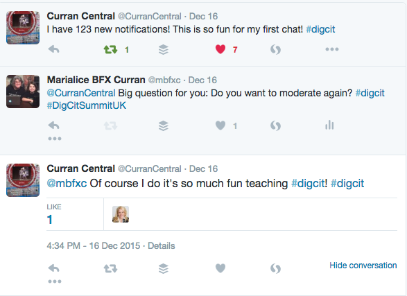The height and width of the screenshot is (296, 407).
Task: Like the 'Of course I do' tweet
Action: (220, 268)
